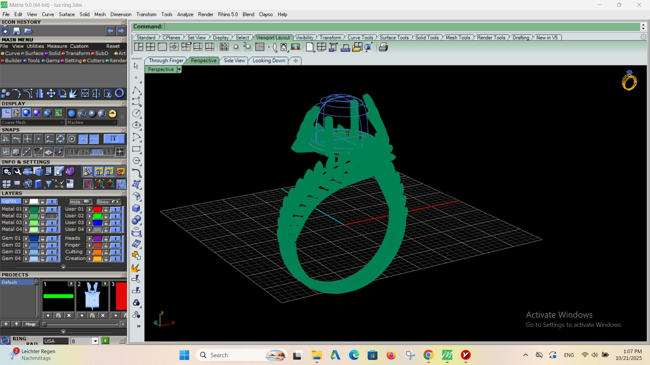Click the funnel filter icon in Info & Settings
The image size is (650, 365).
tap(48, 184)
